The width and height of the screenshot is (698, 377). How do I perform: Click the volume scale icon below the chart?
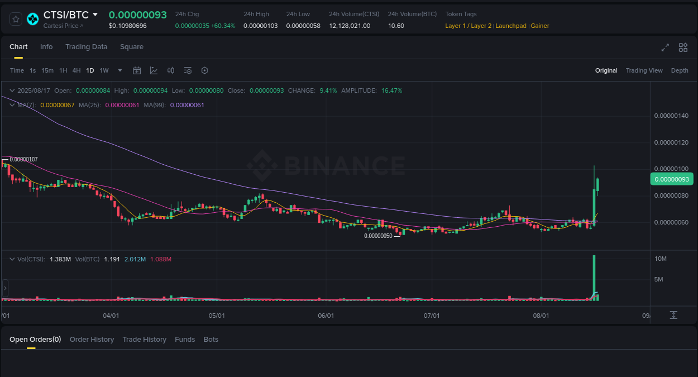673,315
